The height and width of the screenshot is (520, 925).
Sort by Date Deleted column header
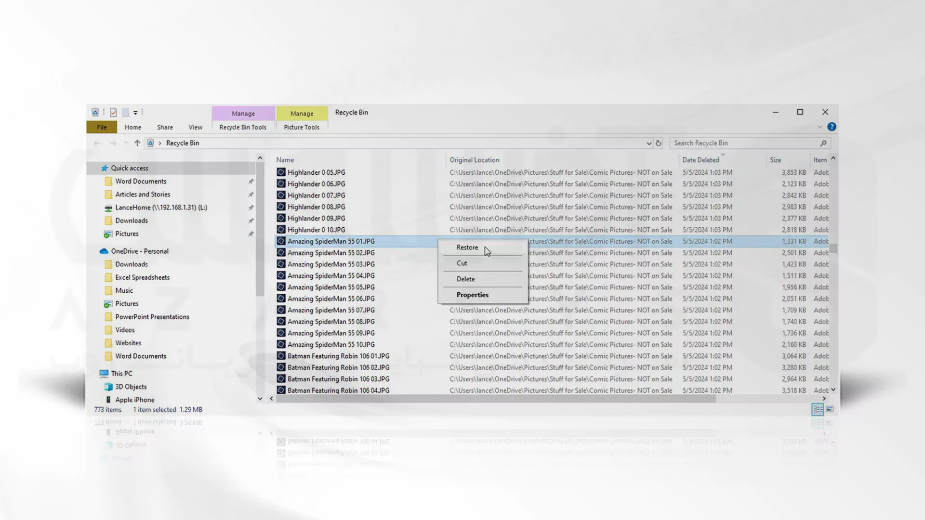pyautogui.click(x=700, y=160)
